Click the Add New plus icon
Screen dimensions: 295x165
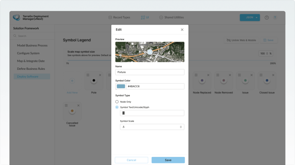(72, 81)
